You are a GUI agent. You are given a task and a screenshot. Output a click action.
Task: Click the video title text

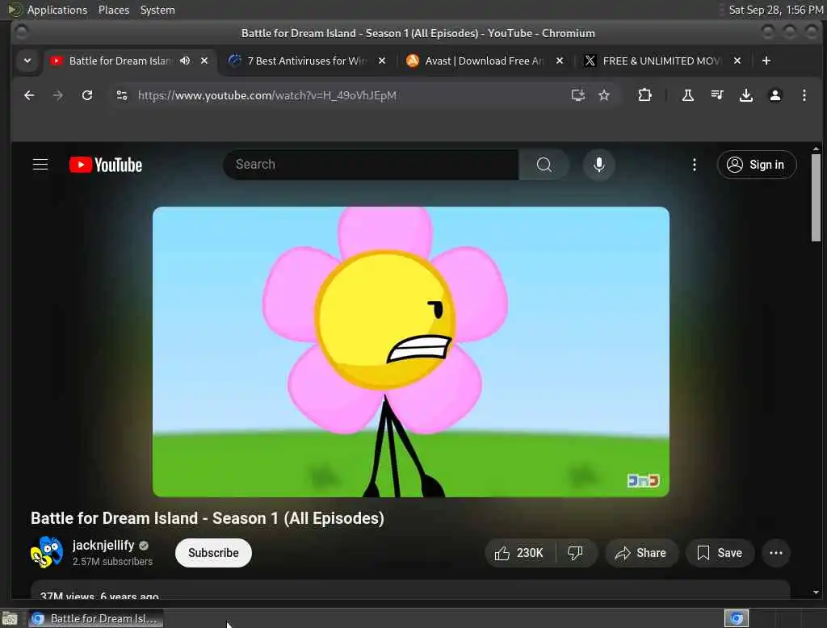tap(208, 518)
